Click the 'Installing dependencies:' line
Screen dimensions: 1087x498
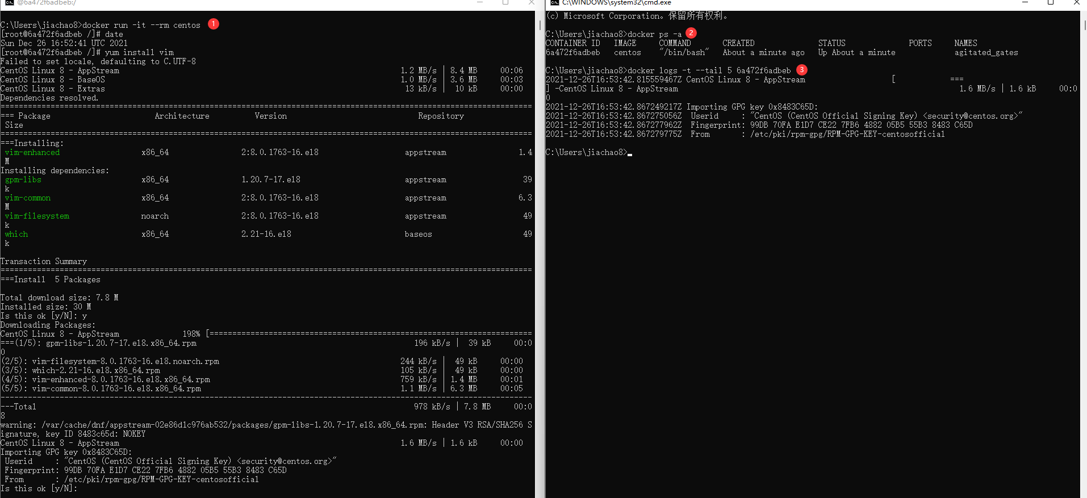coord(55,170)
